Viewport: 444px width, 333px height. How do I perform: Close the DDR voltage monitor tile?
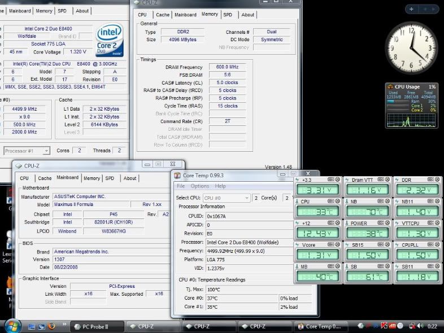click(437, 179)
